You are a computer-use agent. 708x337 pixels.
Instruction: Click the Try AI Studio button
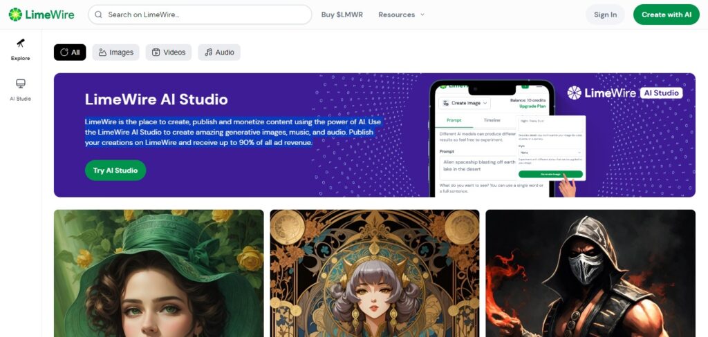(115, 170)
